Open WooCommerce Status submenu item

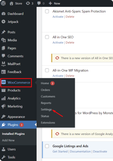tap(45, 116)
